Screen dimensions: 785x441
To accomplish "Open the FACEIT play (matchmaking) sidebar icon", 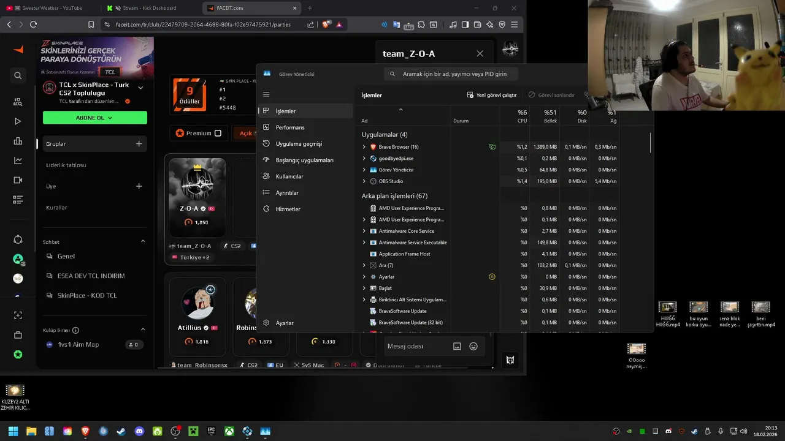I will coord(18,121).
